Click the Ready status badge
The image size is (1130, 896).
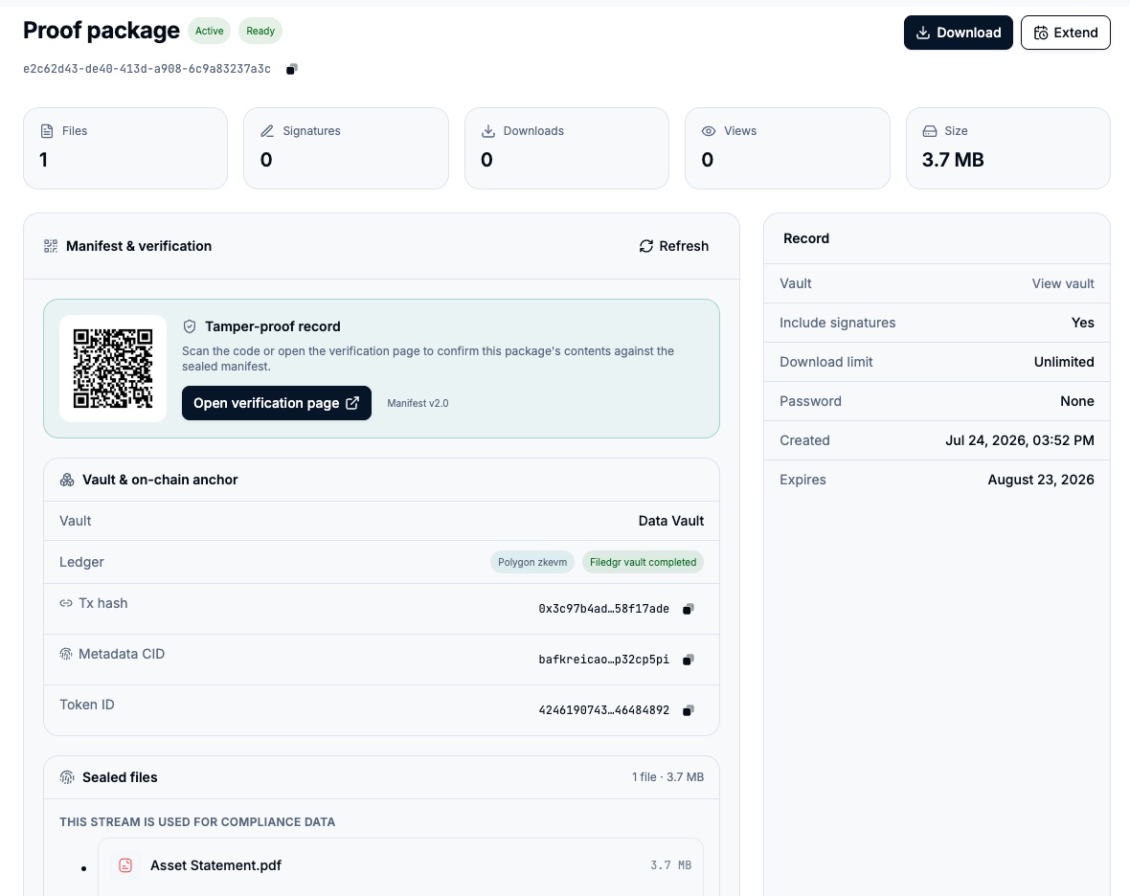click(260, 31)
